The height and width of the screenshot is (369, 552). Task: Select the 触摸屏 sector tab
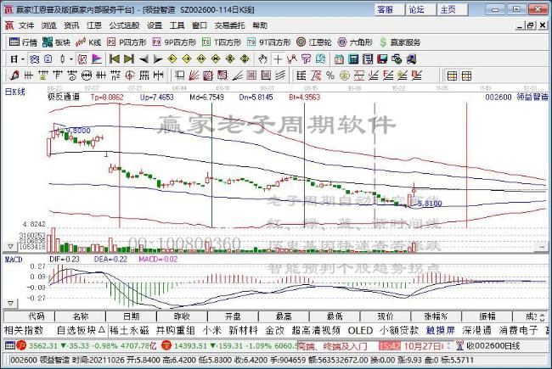coord(441,330)
